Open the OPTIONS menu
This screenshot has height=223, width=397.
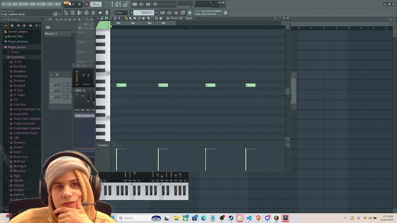click(x=41, y=4)
